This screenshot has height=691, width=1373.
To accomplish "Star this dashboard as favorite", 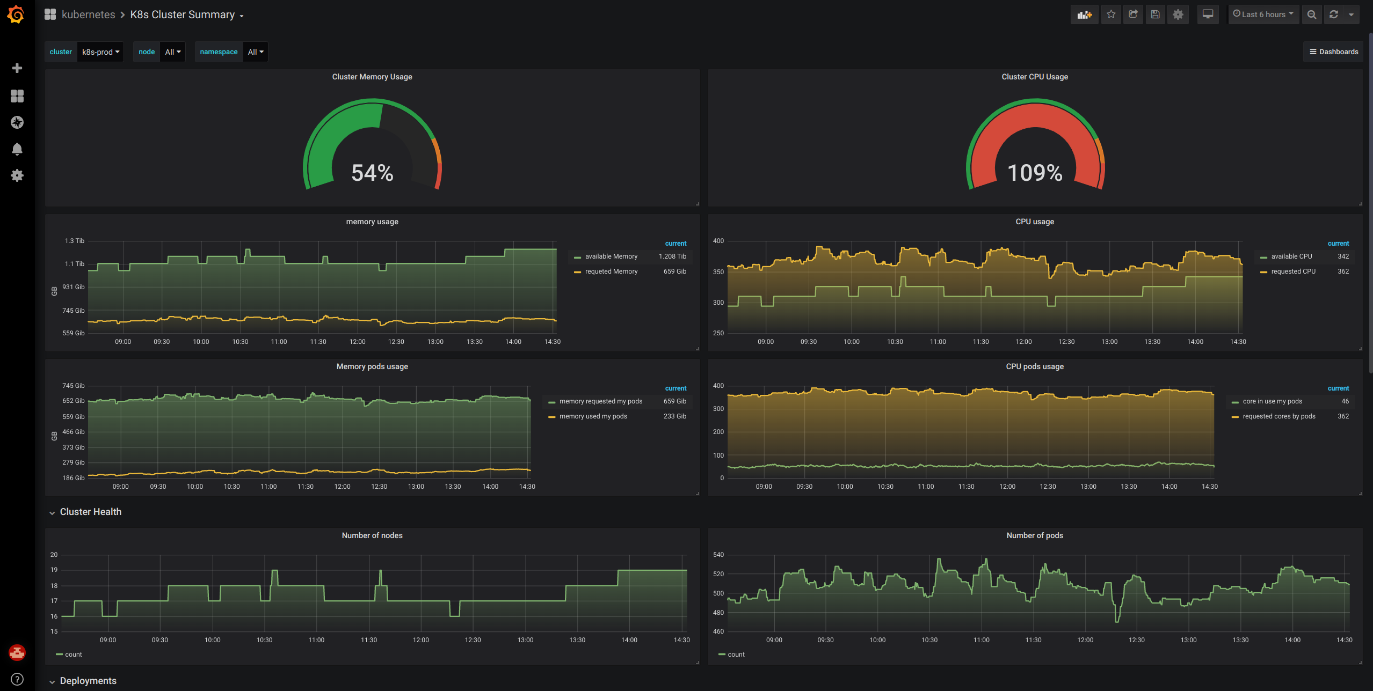I will click(1111, 14).
